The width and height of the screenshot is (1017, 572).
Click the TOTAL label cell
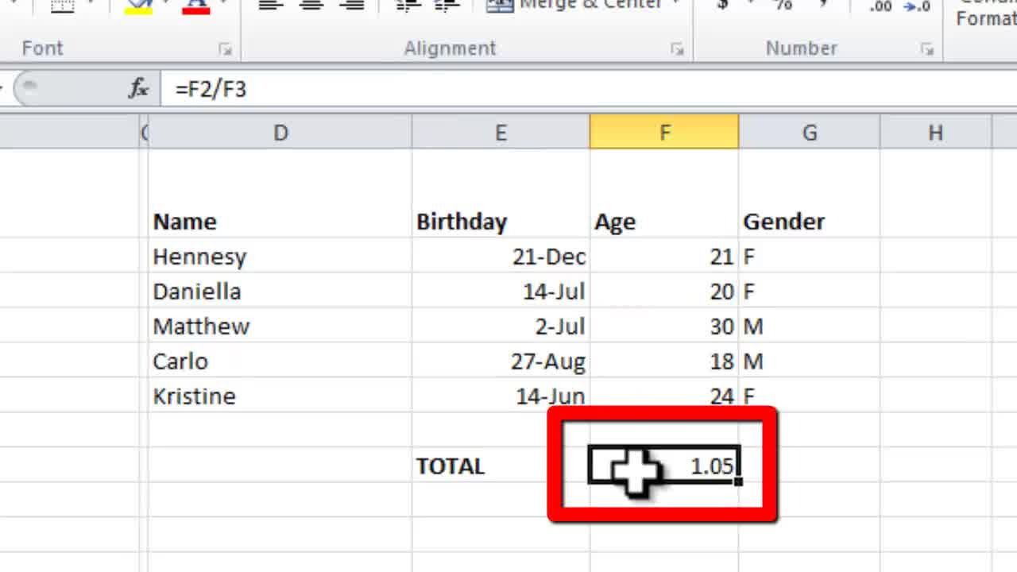(x=501, y=466)
